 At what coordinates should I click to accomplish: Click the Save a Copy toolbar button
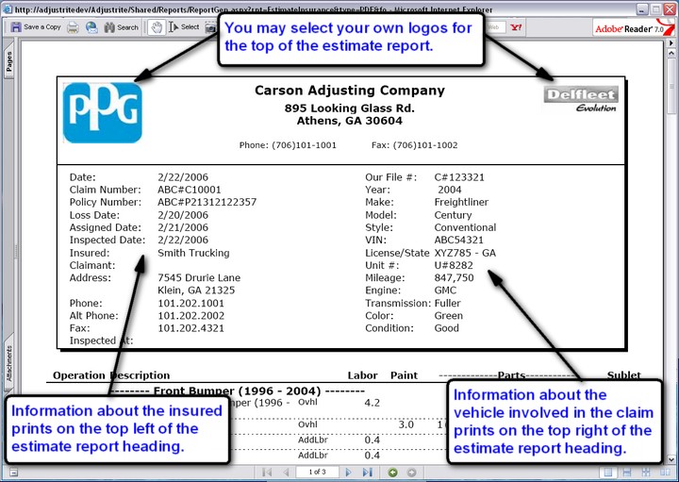pos(36,26)
